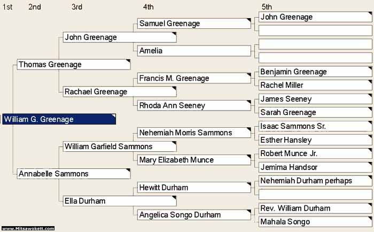Select Angelica Songo Durham
Image resolution: width=374 pixels, height=232 pixels.
(193, 215)
